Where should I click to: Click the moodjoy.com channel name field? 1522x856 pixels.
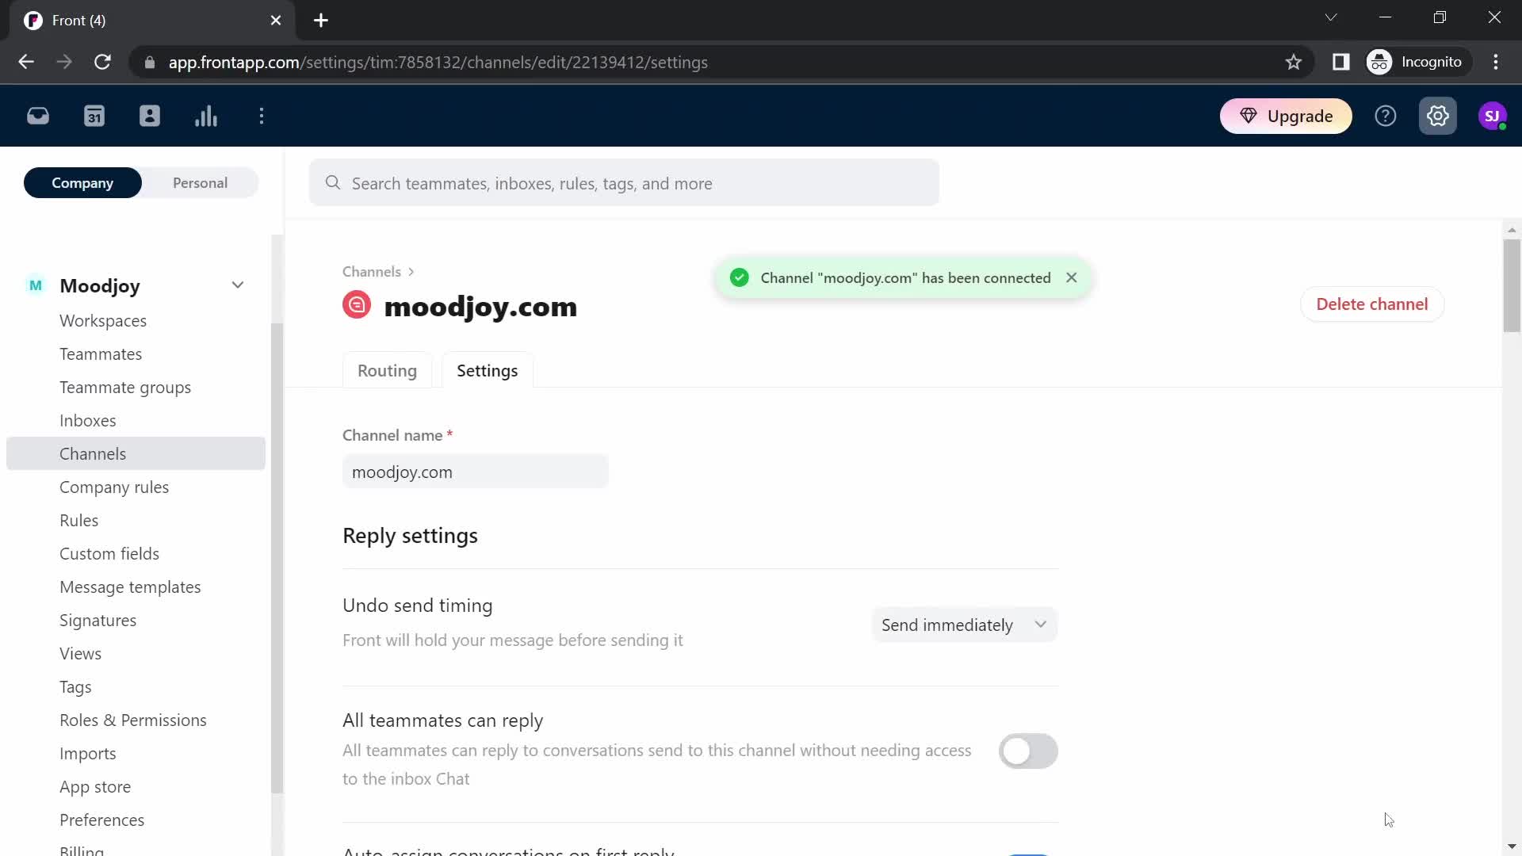[476, 472]
